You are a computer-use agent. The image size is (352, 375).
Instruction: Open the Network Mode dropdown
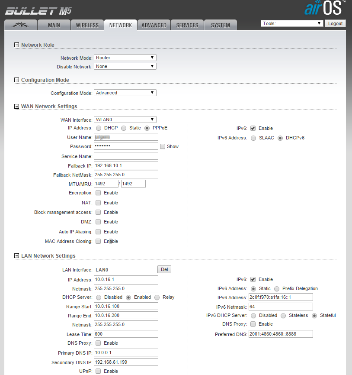click(x=125, y=57)
